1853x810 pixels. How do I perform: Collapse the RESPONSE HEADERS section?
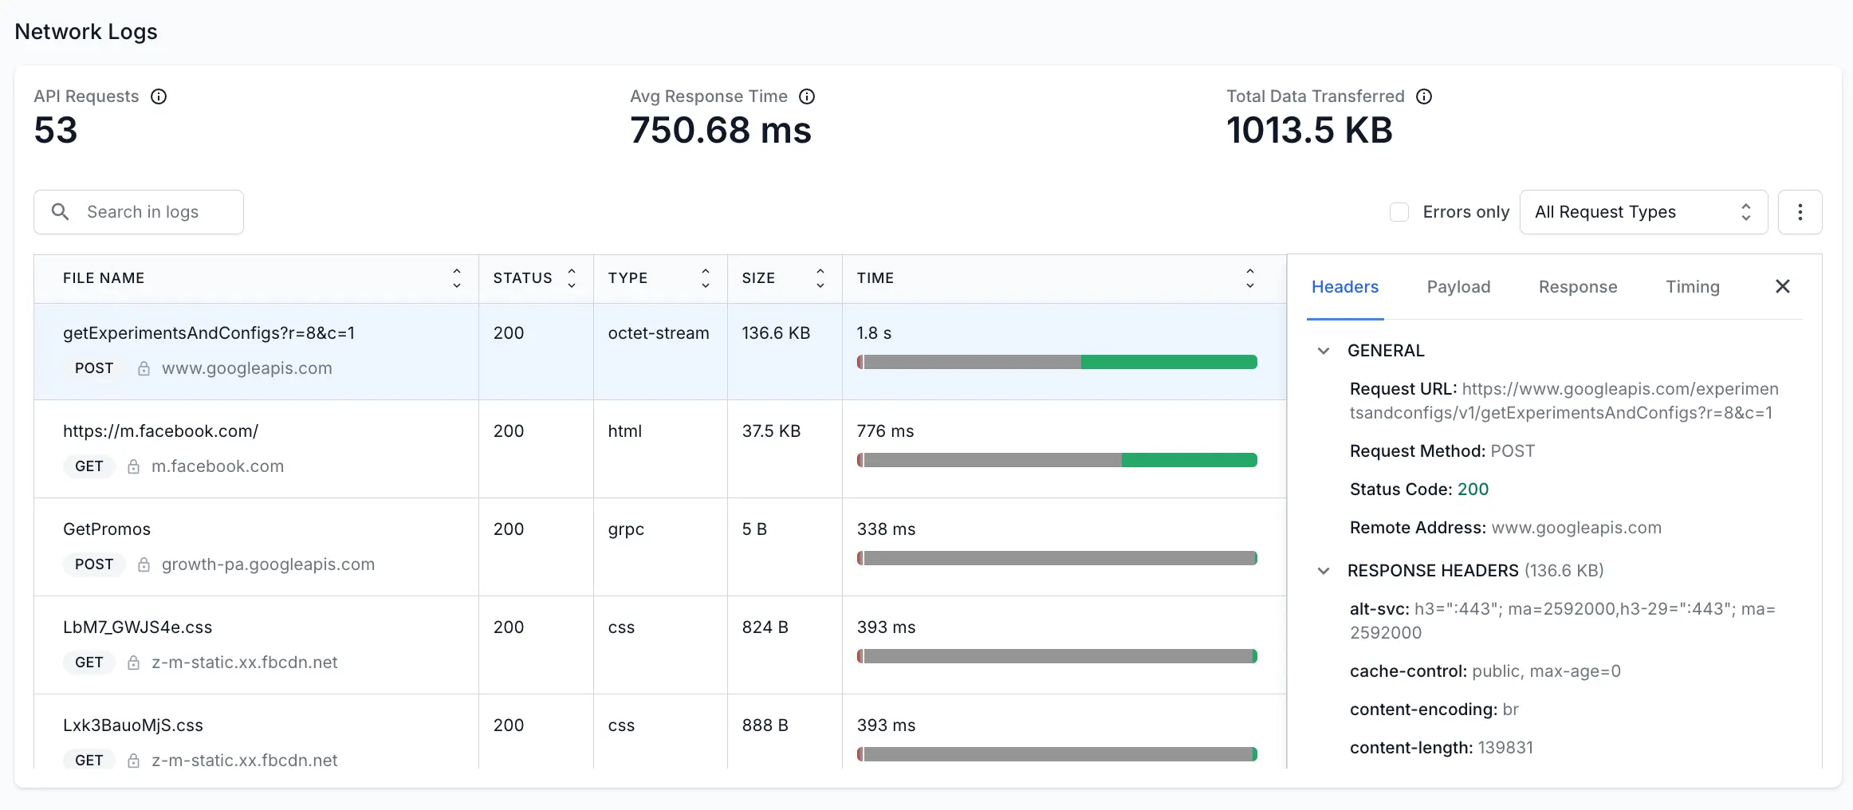tap(1324, 571)
